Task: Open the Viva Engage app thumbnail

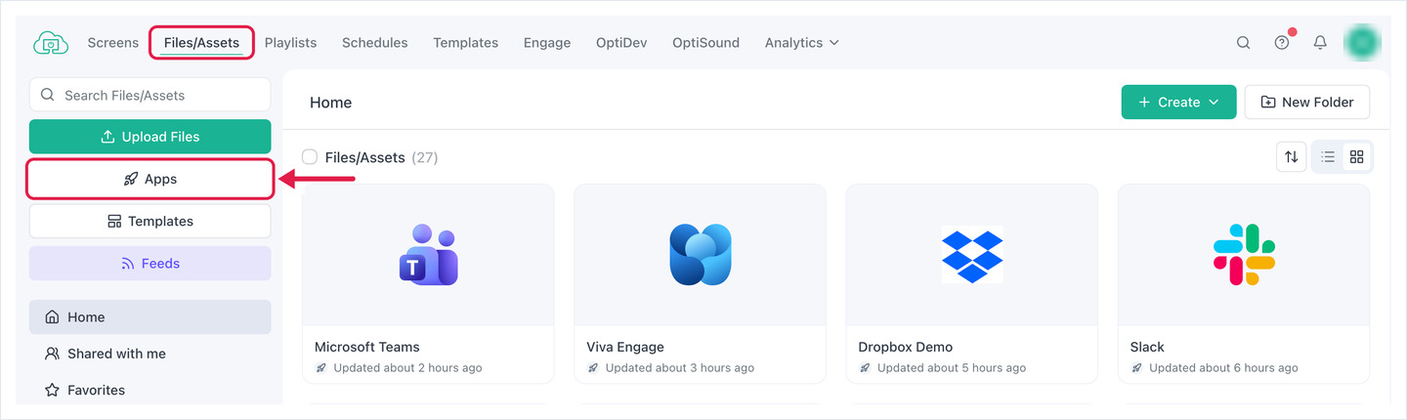Action: pos(700,255)
